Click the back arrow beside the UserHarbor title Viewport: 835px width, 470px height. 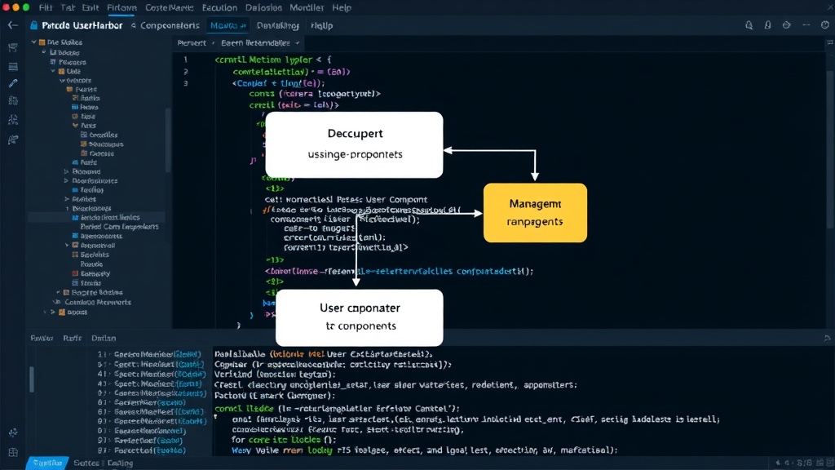(x=13, y=25)
